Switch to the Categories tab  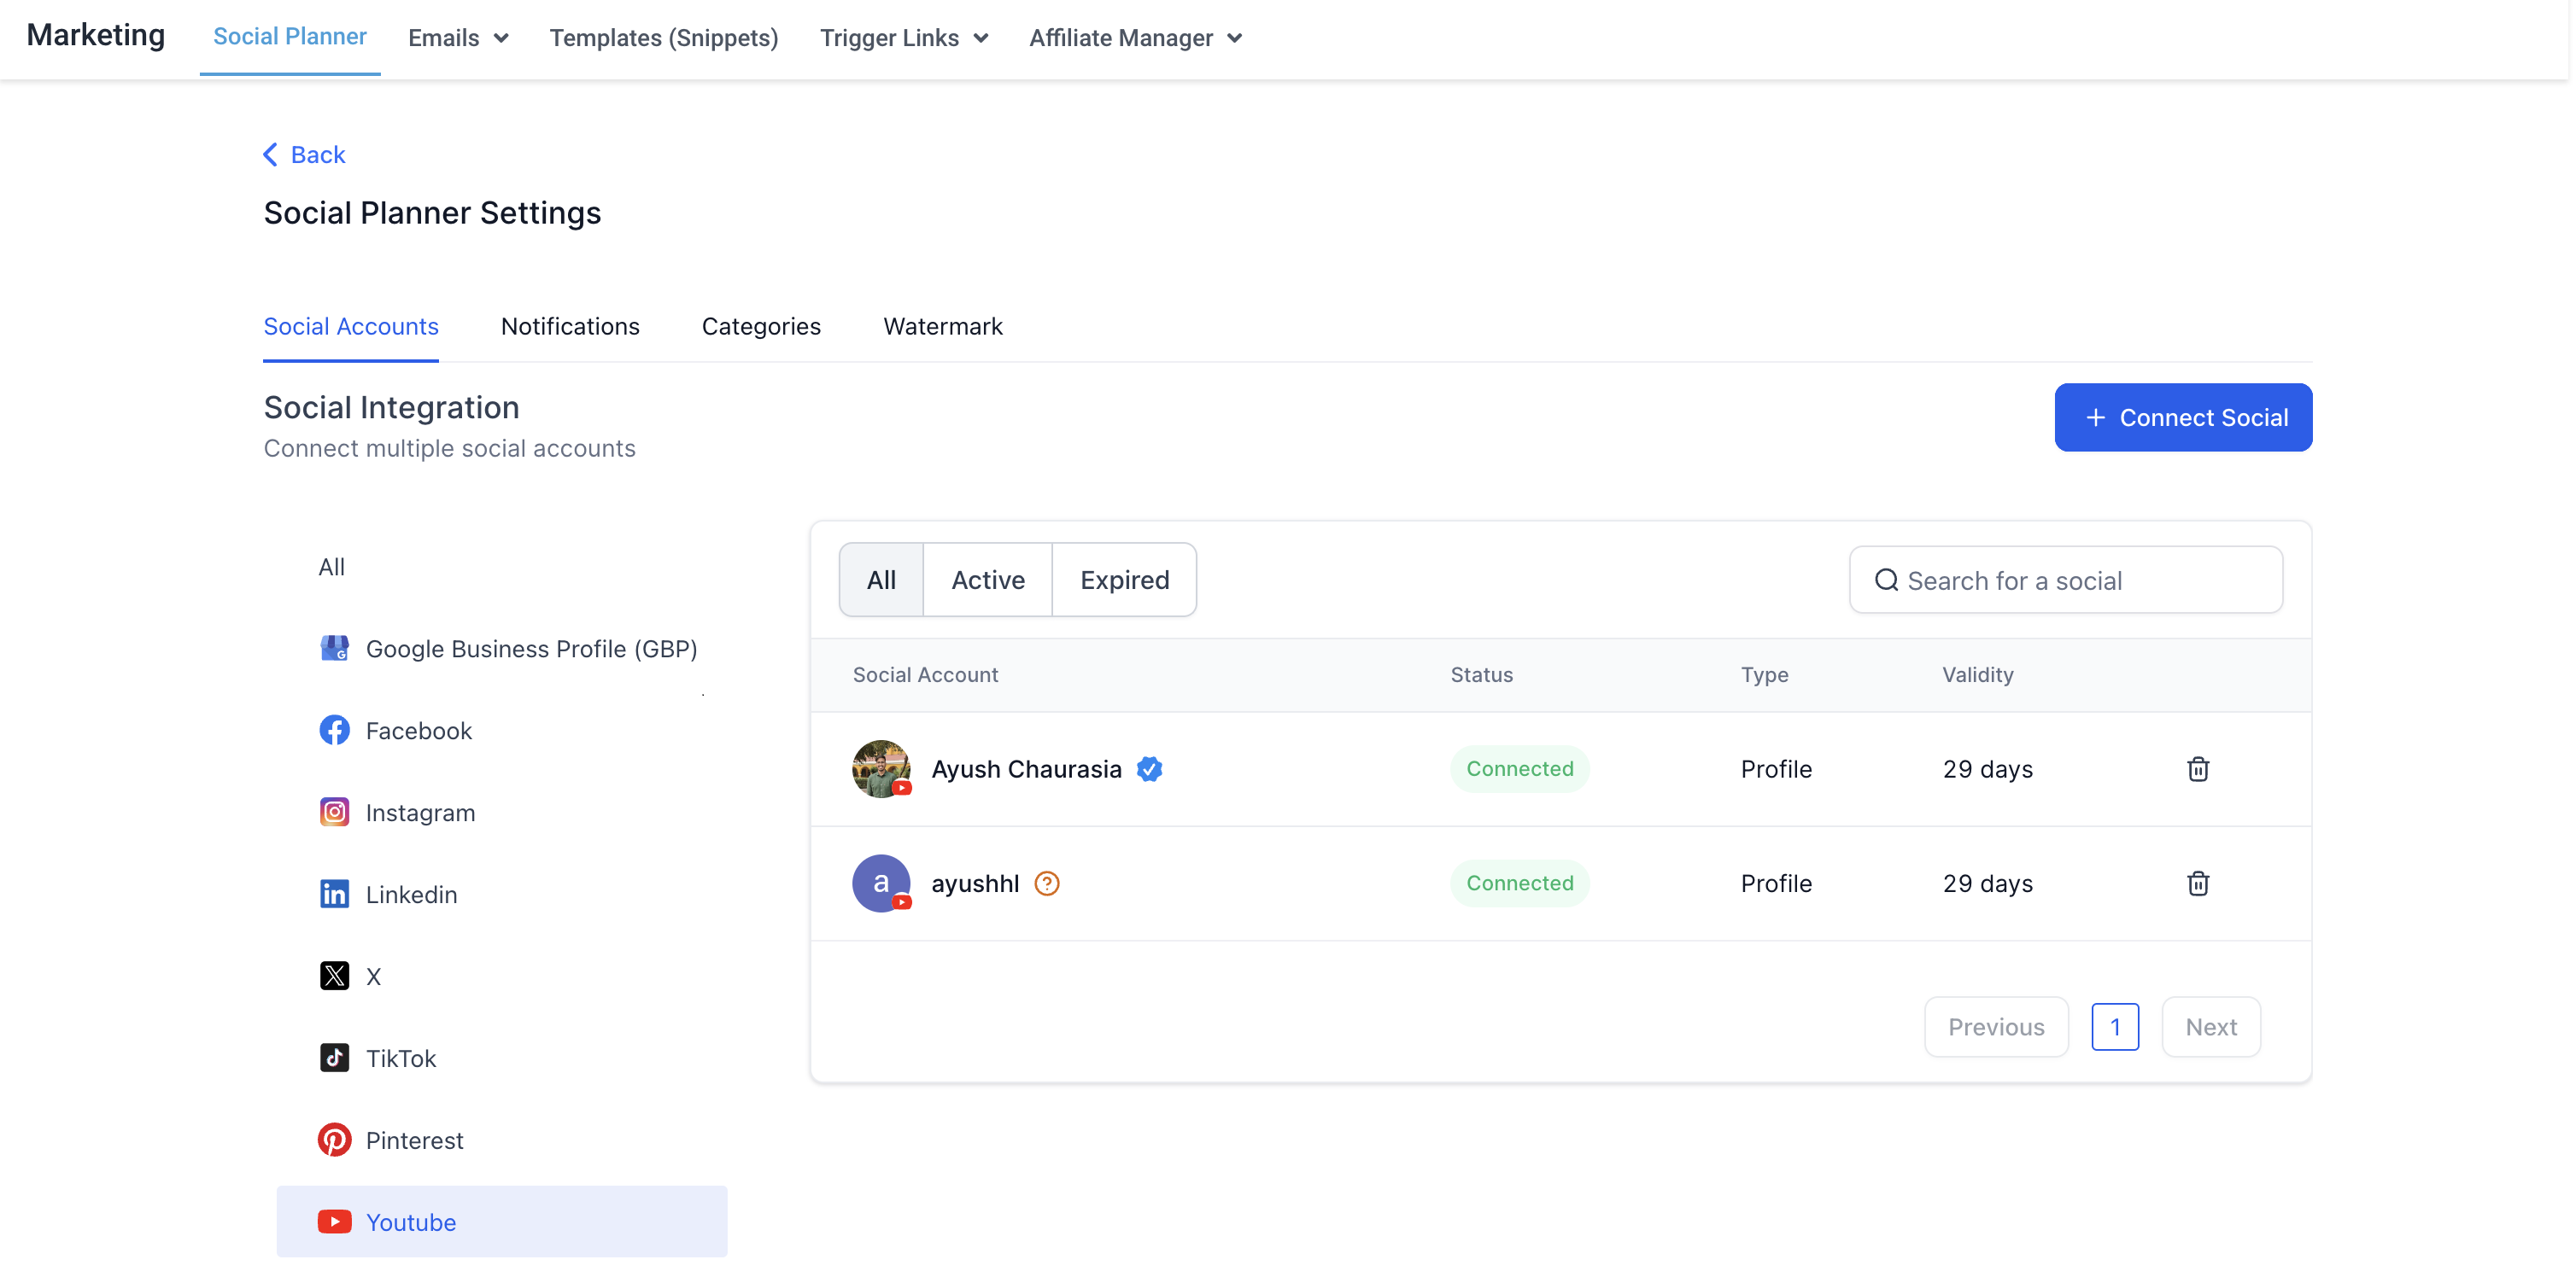(761, 327)
